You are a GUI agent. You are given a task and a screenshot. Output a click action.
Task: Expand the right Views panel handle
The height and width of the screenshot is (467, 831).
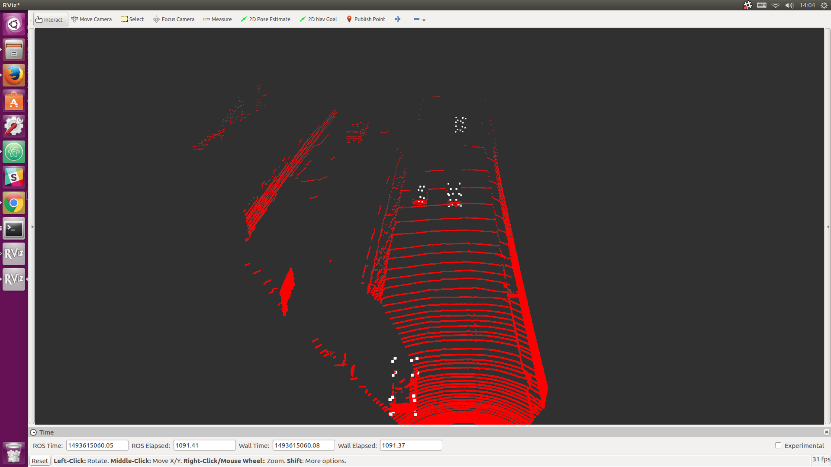pos(828,227)
